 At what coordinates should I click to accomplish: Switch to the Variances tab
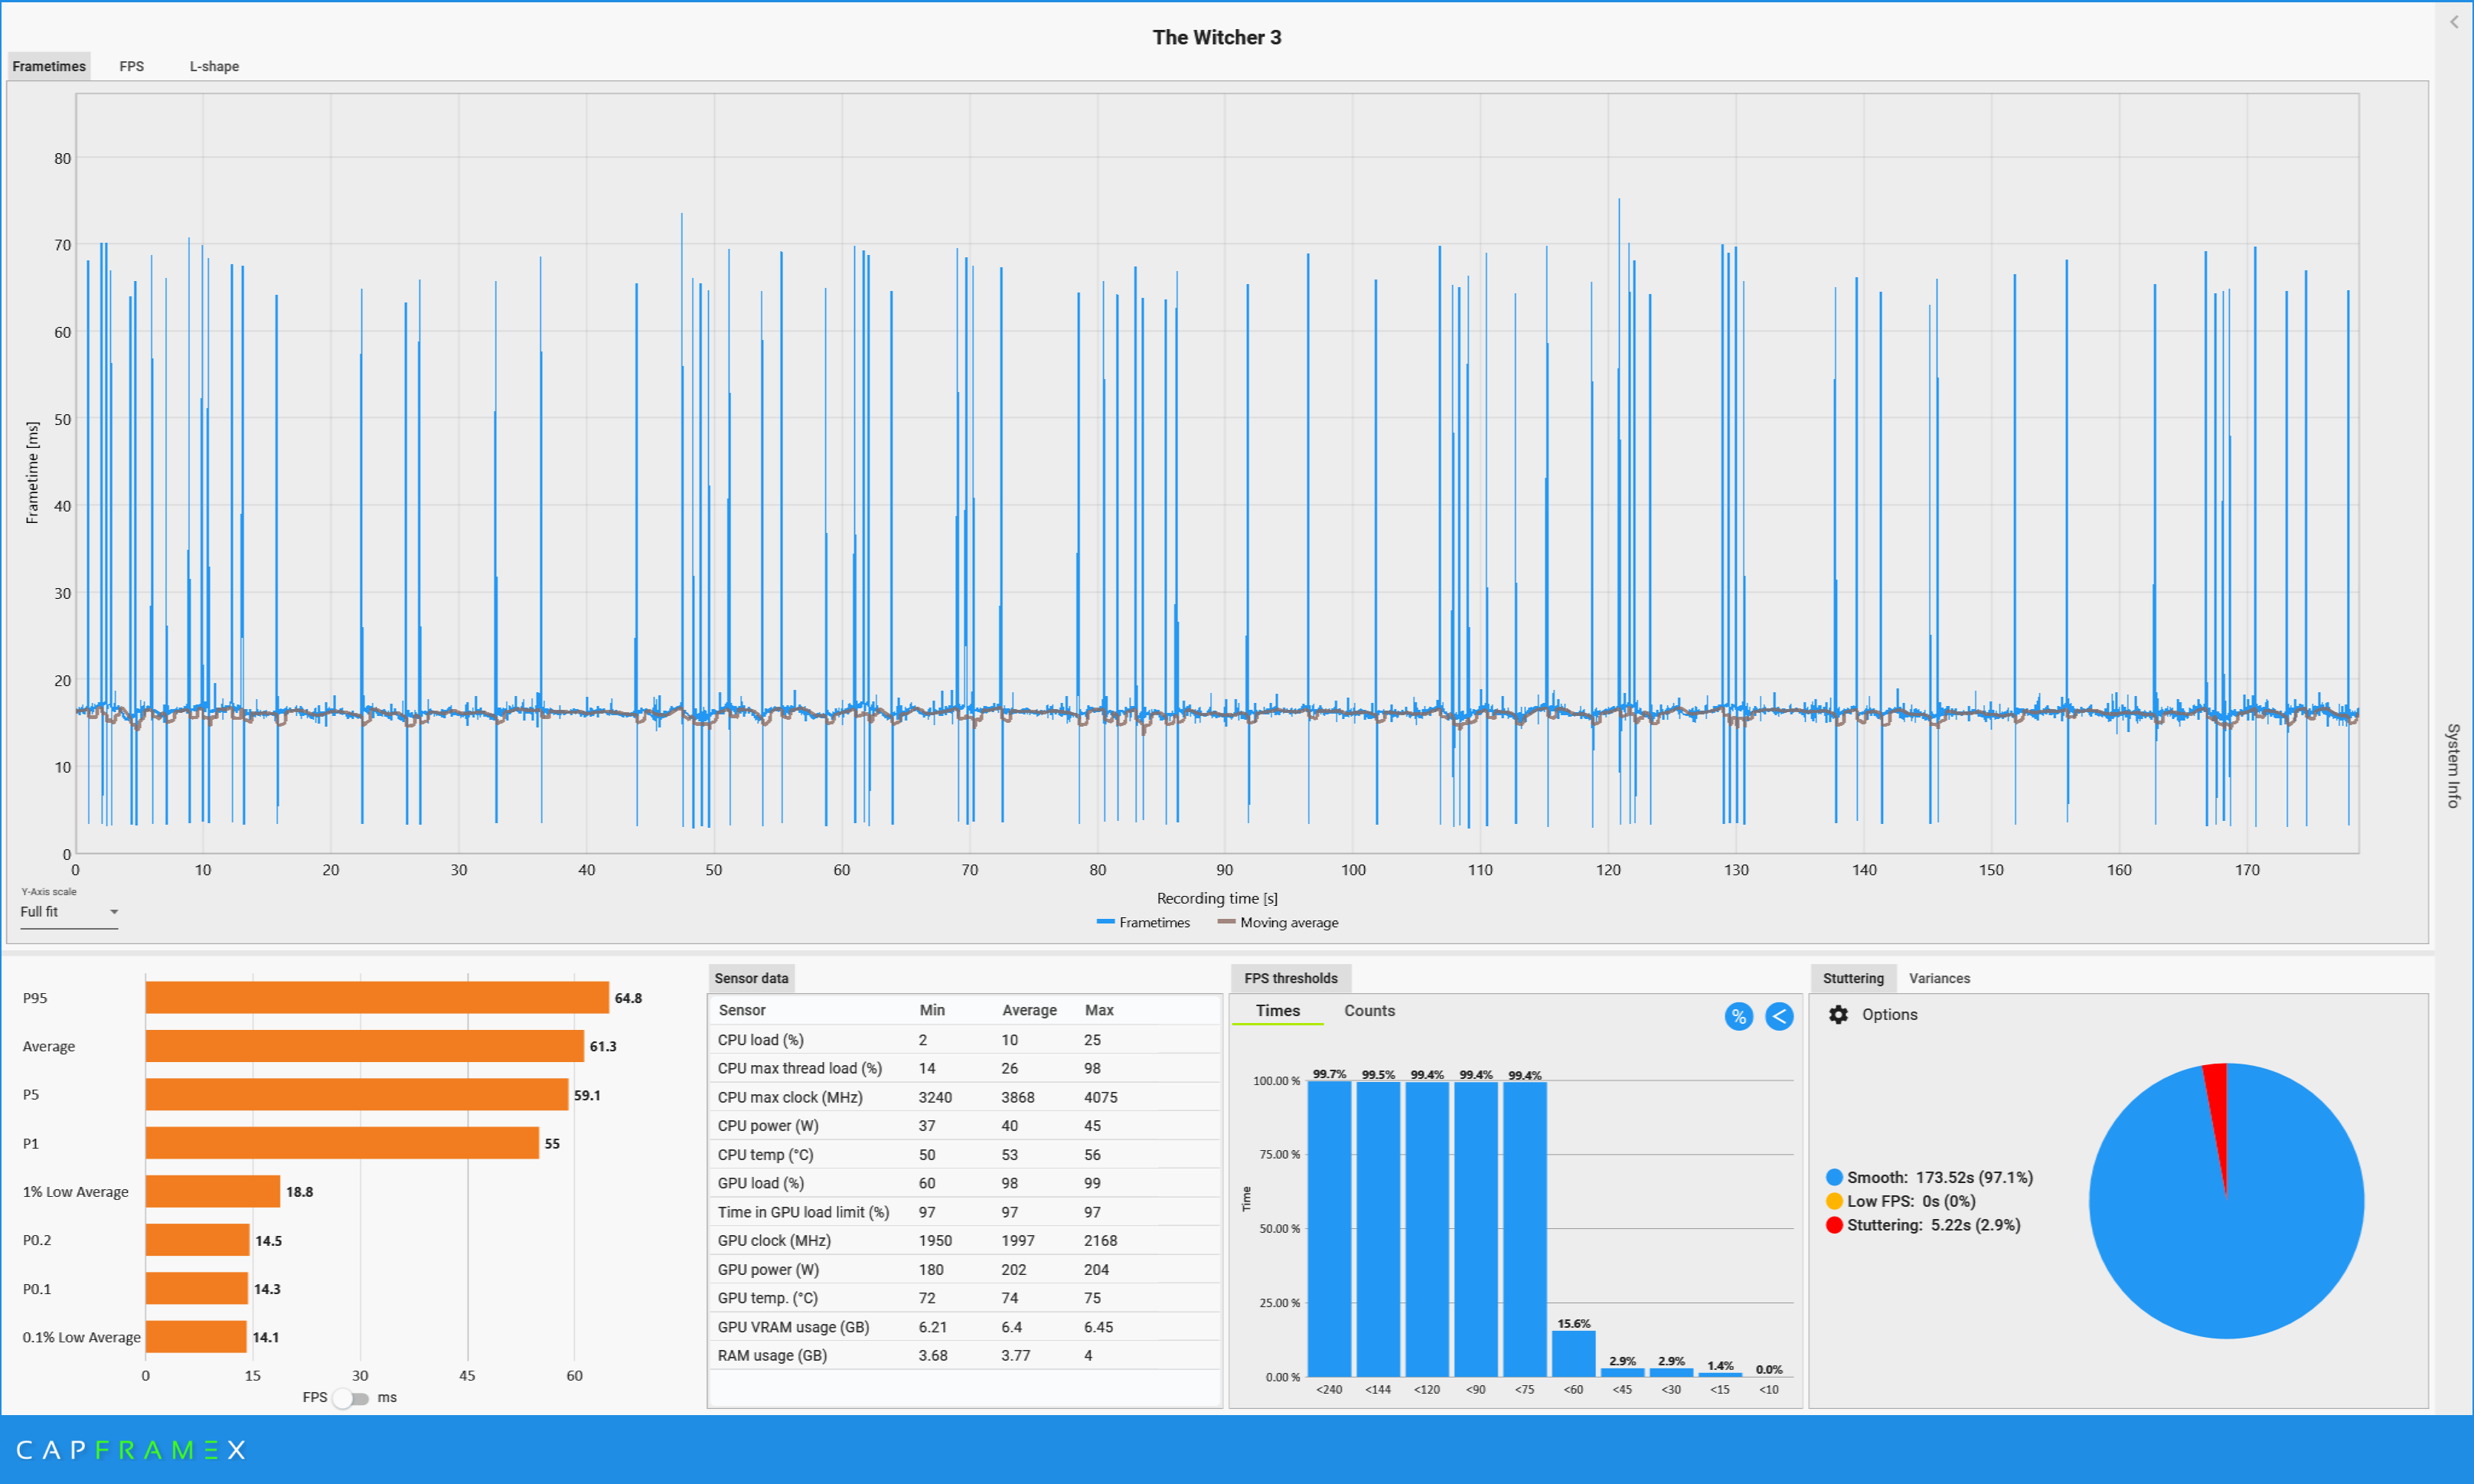[x=1938, y=978]
